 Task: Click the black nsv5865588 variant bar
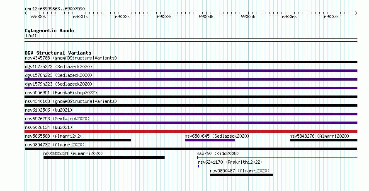78,140
